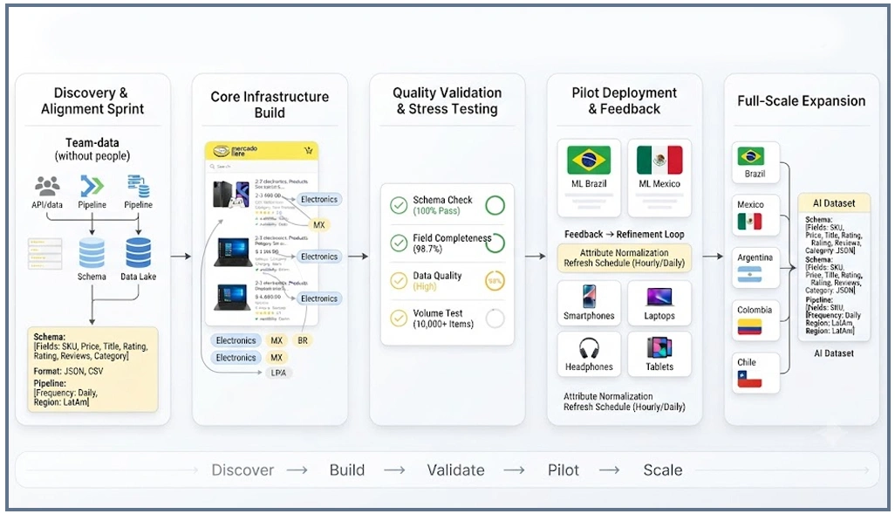Click the Field Completeness progress ring
This screenshot has width=895, height=514.
pyautogui.click(x=495, y=243)
